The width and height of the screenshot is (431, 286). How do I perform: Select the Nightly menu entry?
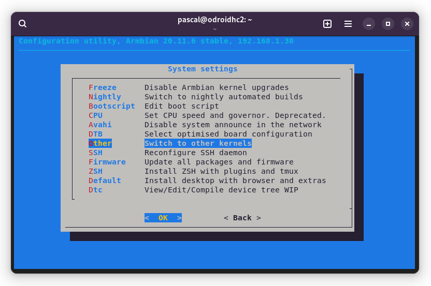point(105,97)
